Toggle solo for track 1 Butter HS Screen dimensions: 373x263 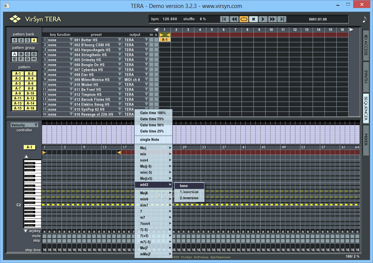(156, 40)
